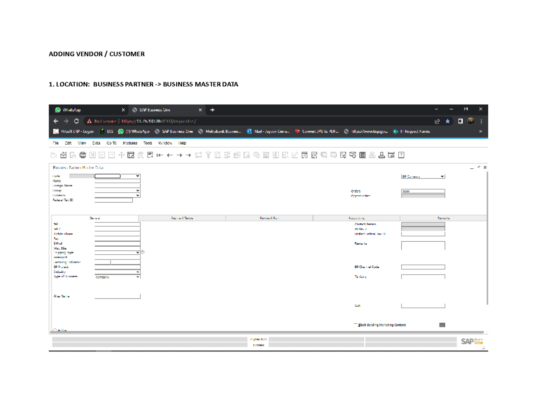The width and height of the screenshot is (537, 415).
Task: Open the Help question mark icon
Action: [401, 154]
